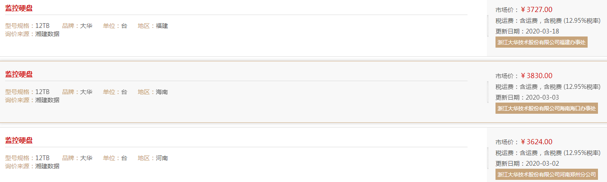Viewport: 607px width, 182px height.
Task: Click the 福建 region value
Action: pyautogui.click(x=162, y=26)
